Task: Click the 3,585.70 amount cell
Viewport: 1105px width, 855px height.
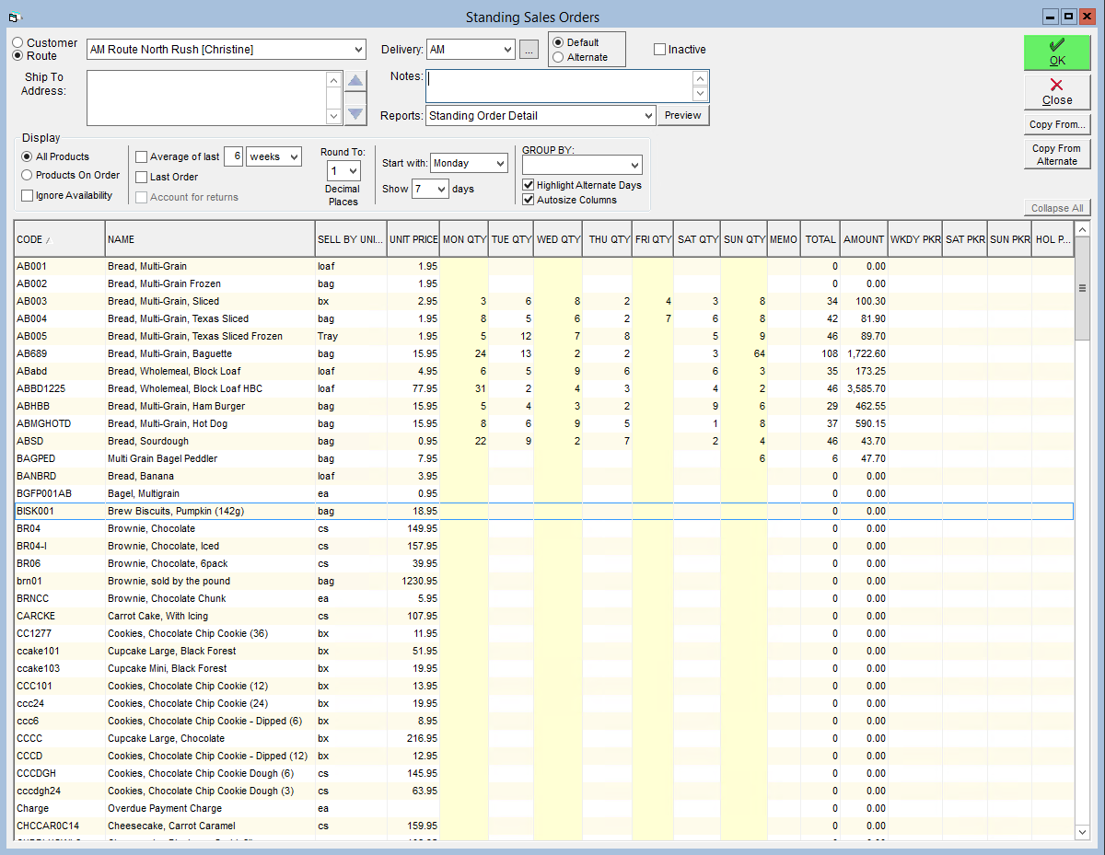Action: click(x=864, y=388)
